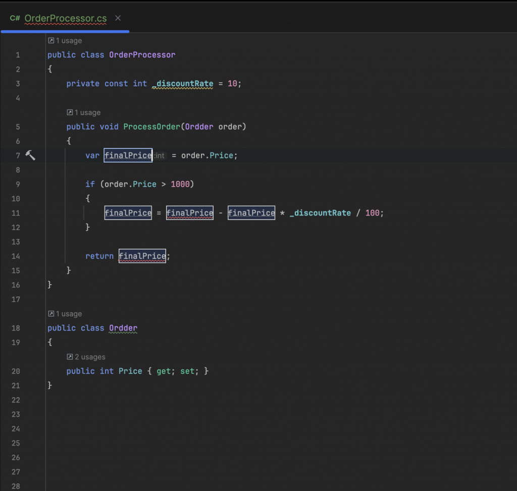Click the 'order' parameter name on line 5
The image size is (517, 491).
(x=230, y=127)
